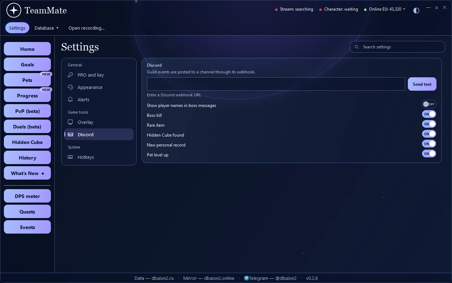Image resolution: width=452 pixels, height=283 pixels.
Task: Open the Home page
Action: [27, 49]
